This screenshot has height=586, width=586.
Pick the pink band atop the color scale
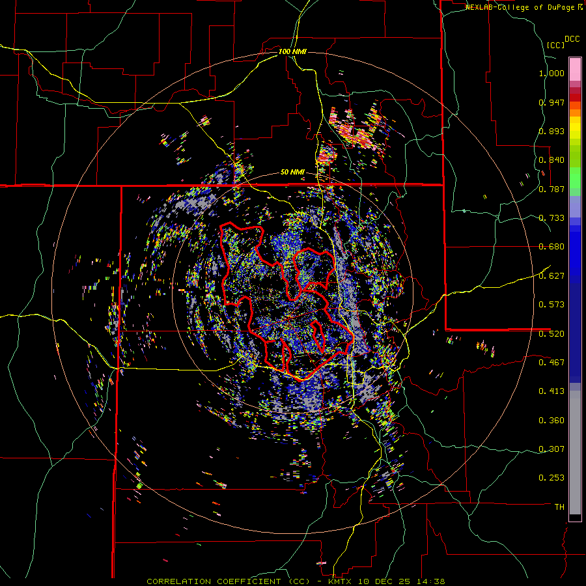pyautogui.click(x=575, y=69)
